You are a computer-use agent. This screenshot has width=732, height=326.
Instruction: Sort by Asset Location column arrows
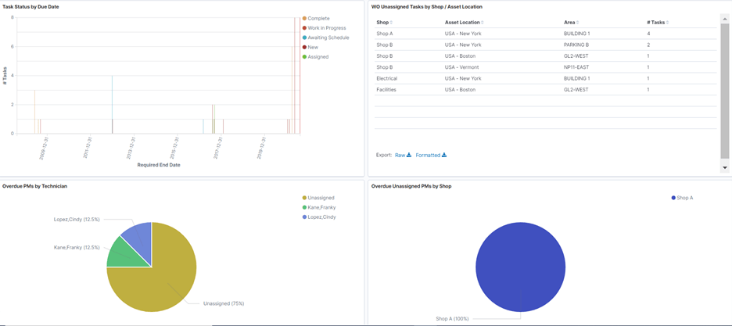click(x=483, y=23)
